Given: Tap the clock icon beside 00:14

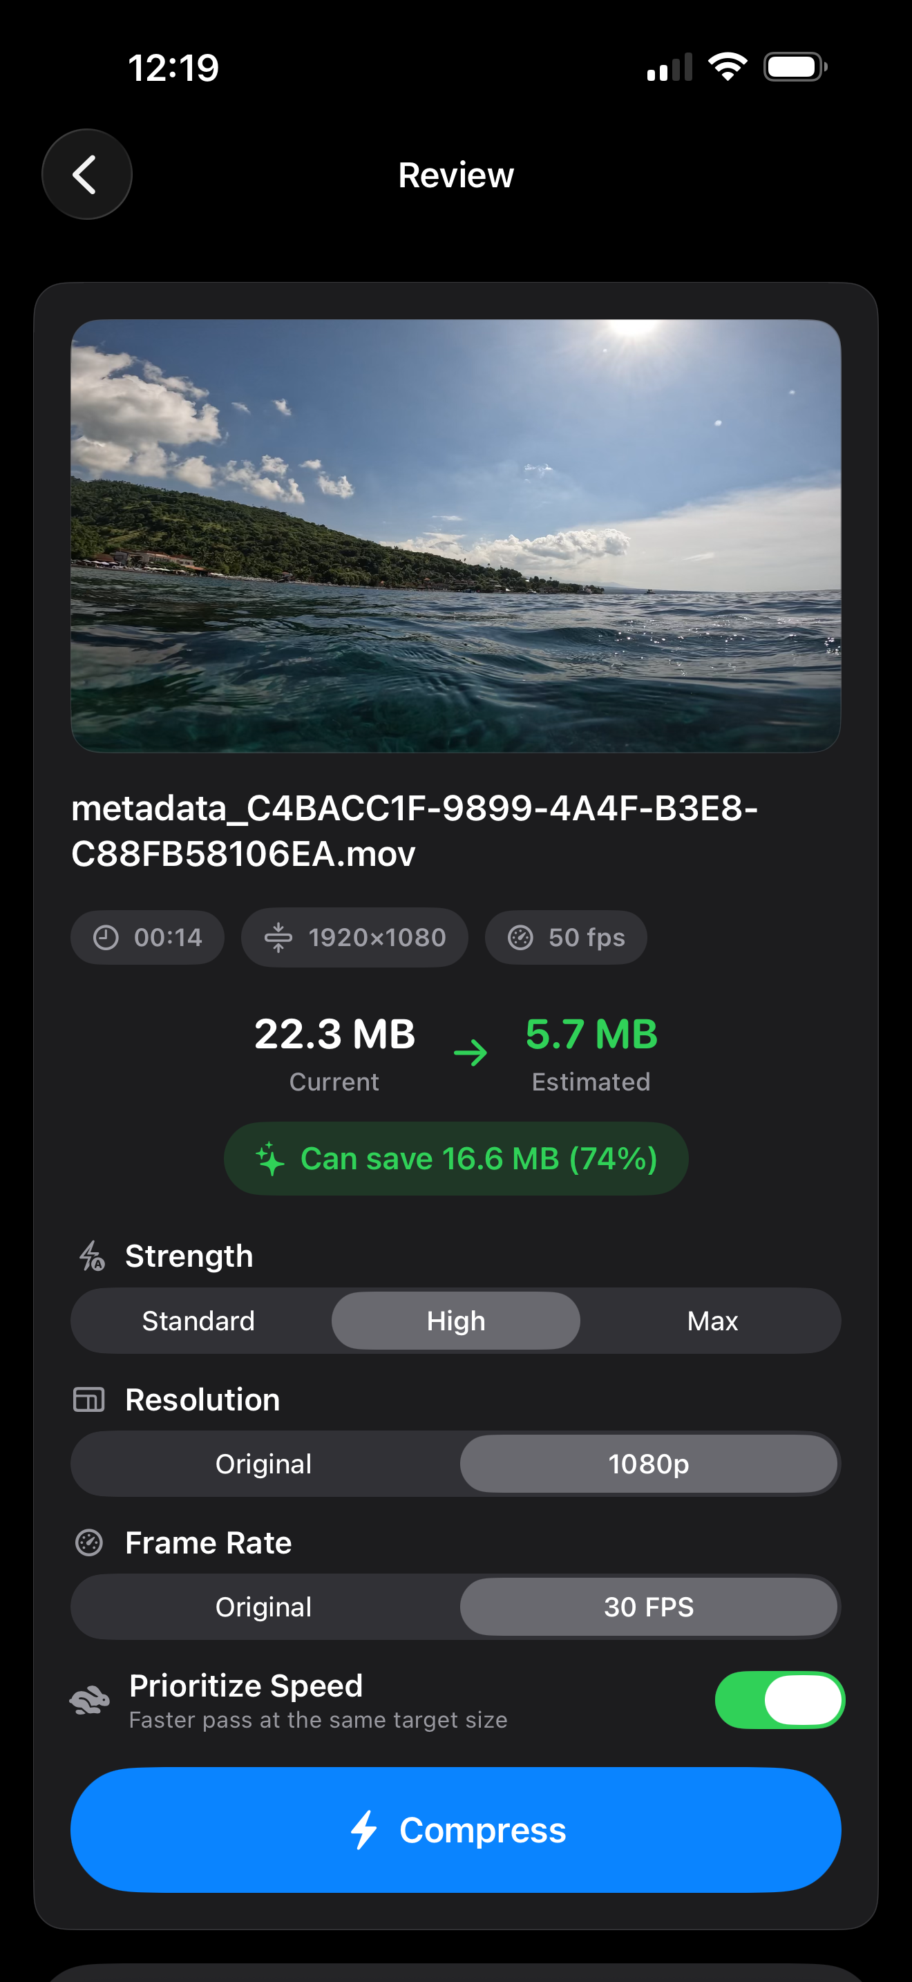Looking at the screenshot, I should click(x=106, y=937).
